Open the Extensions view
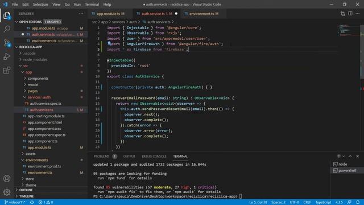364x205 pixels. tap(7, 70)
